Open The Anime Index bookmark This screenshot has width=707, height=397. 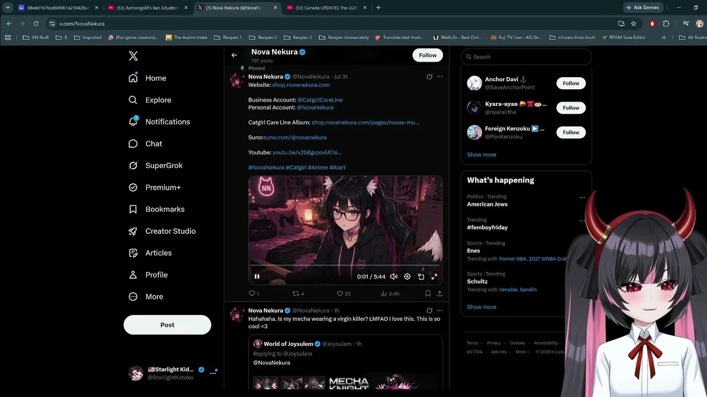pyautogui.click(x=186, y=37)
